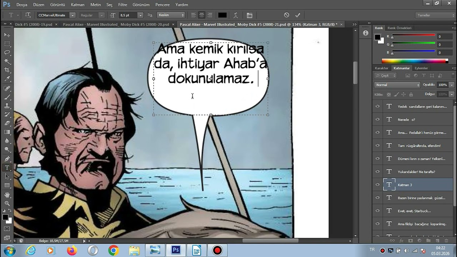Lock transparent pixels

(x=389, y=95)
